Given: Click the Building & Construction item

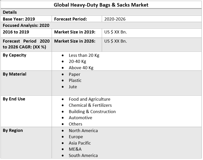Looking at the screenshot, I should 92,112.
